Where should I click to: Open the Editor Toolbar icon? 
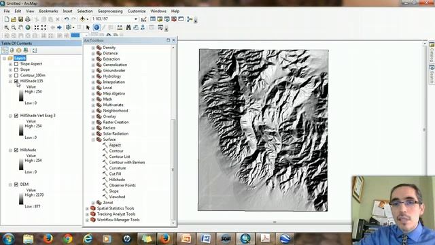(143, 19)
